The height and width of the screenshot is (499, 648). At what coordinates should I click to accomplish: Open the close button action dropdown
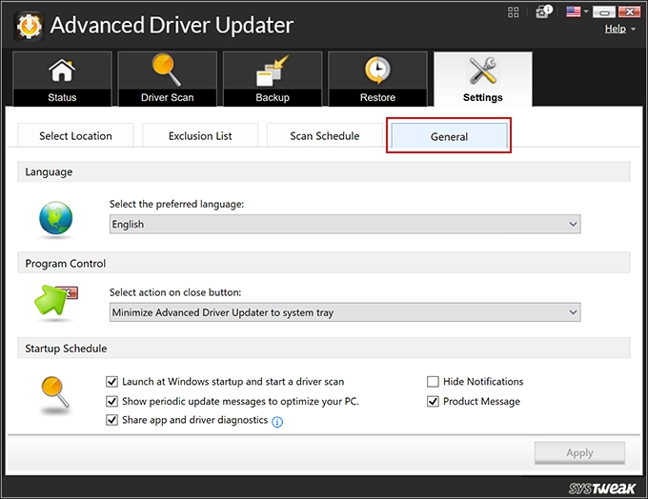coord(345,312)
